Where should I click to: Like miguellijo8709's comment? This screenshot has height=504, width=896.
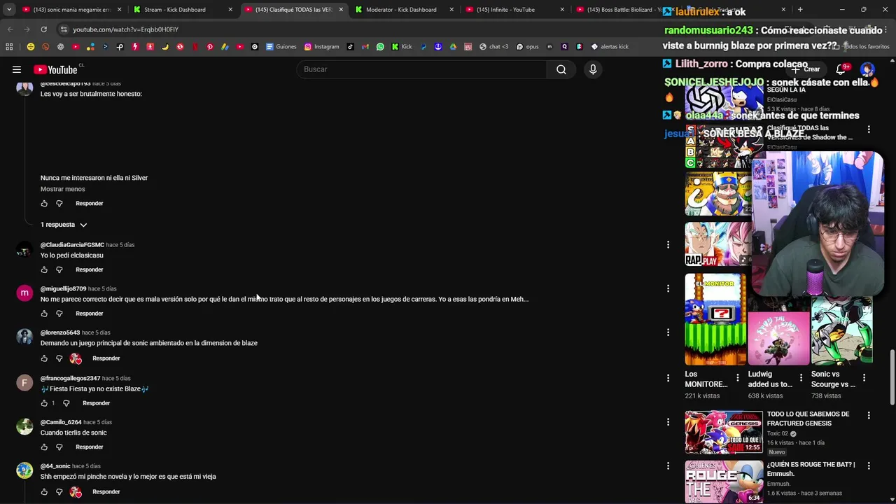pos(44,314)
